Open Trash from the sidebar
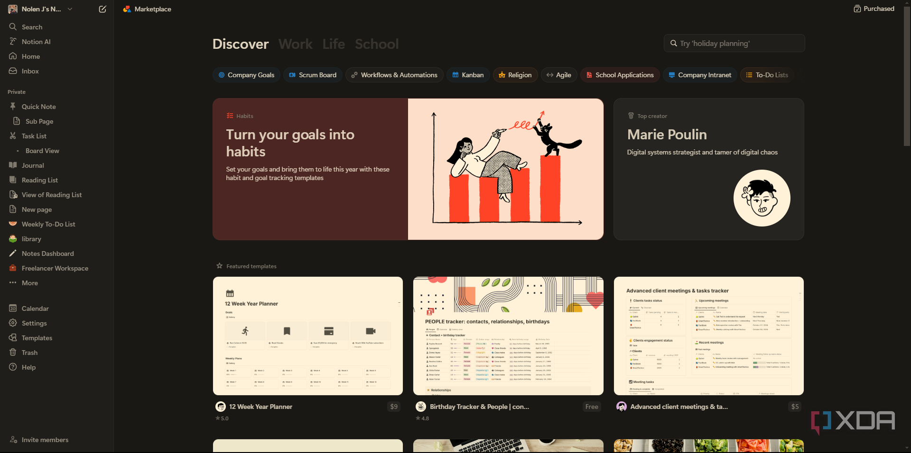The height and width of the screenshot is (453, 911). [x=57, y=353]
